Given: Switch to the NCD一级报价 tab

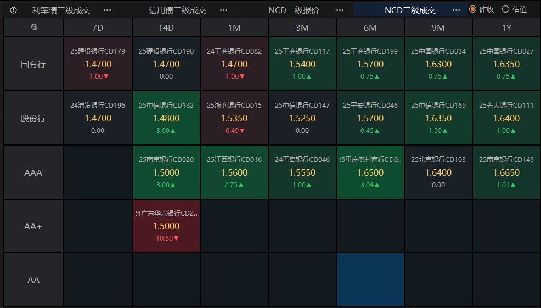Looking at the screenshot, I should tap(294, 10).
